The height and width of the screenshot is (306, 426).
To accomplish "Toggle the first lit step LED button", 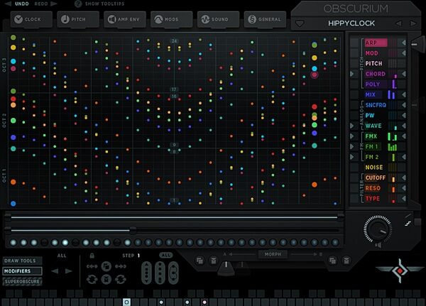I will pos(13,242).
